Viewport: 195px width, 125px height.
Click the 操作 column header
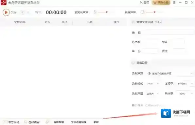coord(116,22)
